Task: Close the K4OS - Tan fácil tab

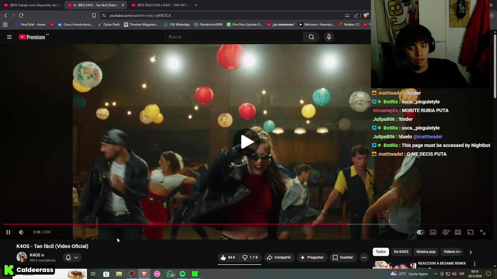Action: coord(123,5)
